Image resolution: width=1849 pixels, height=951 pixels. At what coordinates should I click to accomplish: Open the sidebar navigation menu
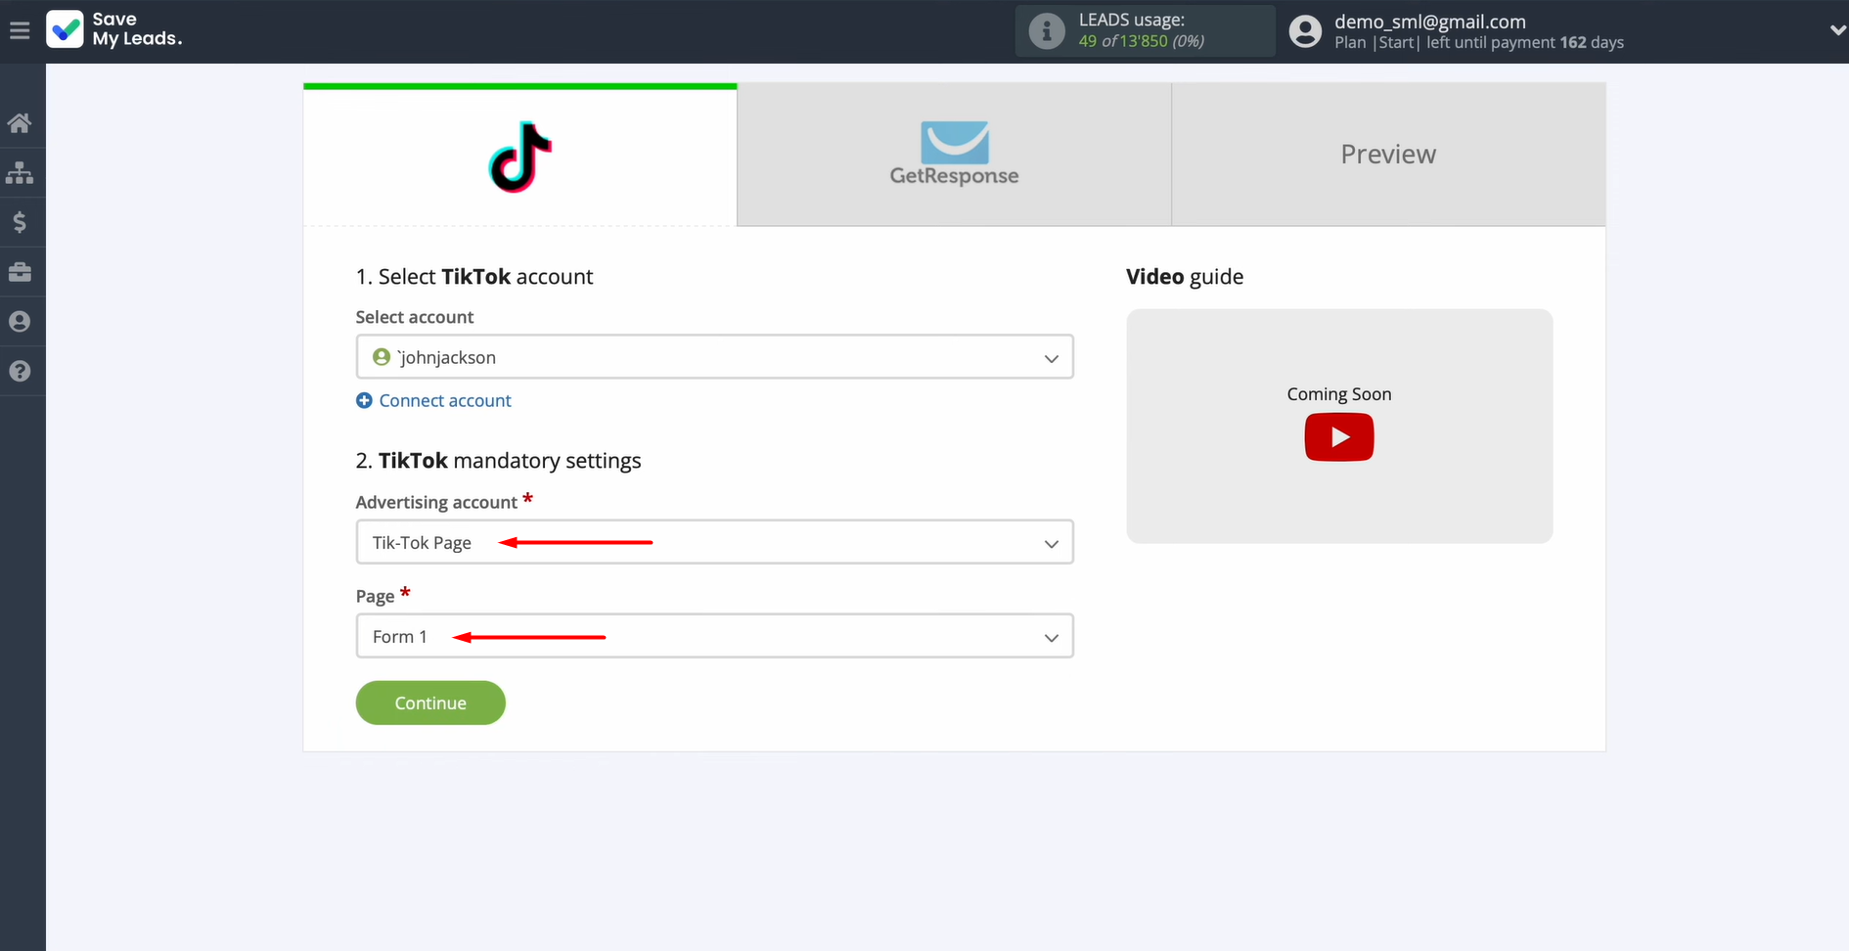point(20,29)
